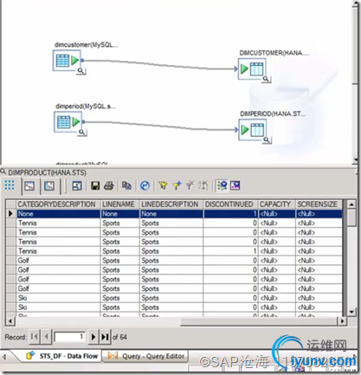
Task: Click the DIMCUSTOMER HANA target table icon
Action: 252,69
